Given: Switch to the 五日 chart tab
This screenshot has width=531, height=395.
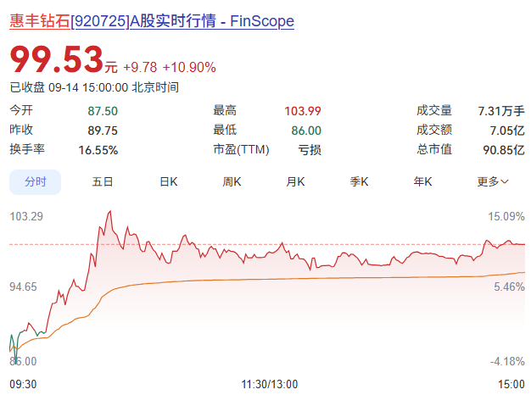Looking at the screenshot, I should 103,182.
